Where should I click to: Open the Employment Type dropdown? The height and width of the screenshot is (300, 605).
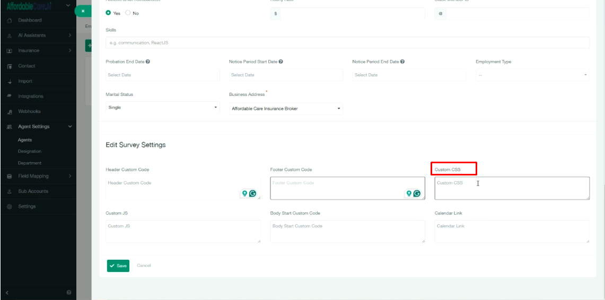532,75
